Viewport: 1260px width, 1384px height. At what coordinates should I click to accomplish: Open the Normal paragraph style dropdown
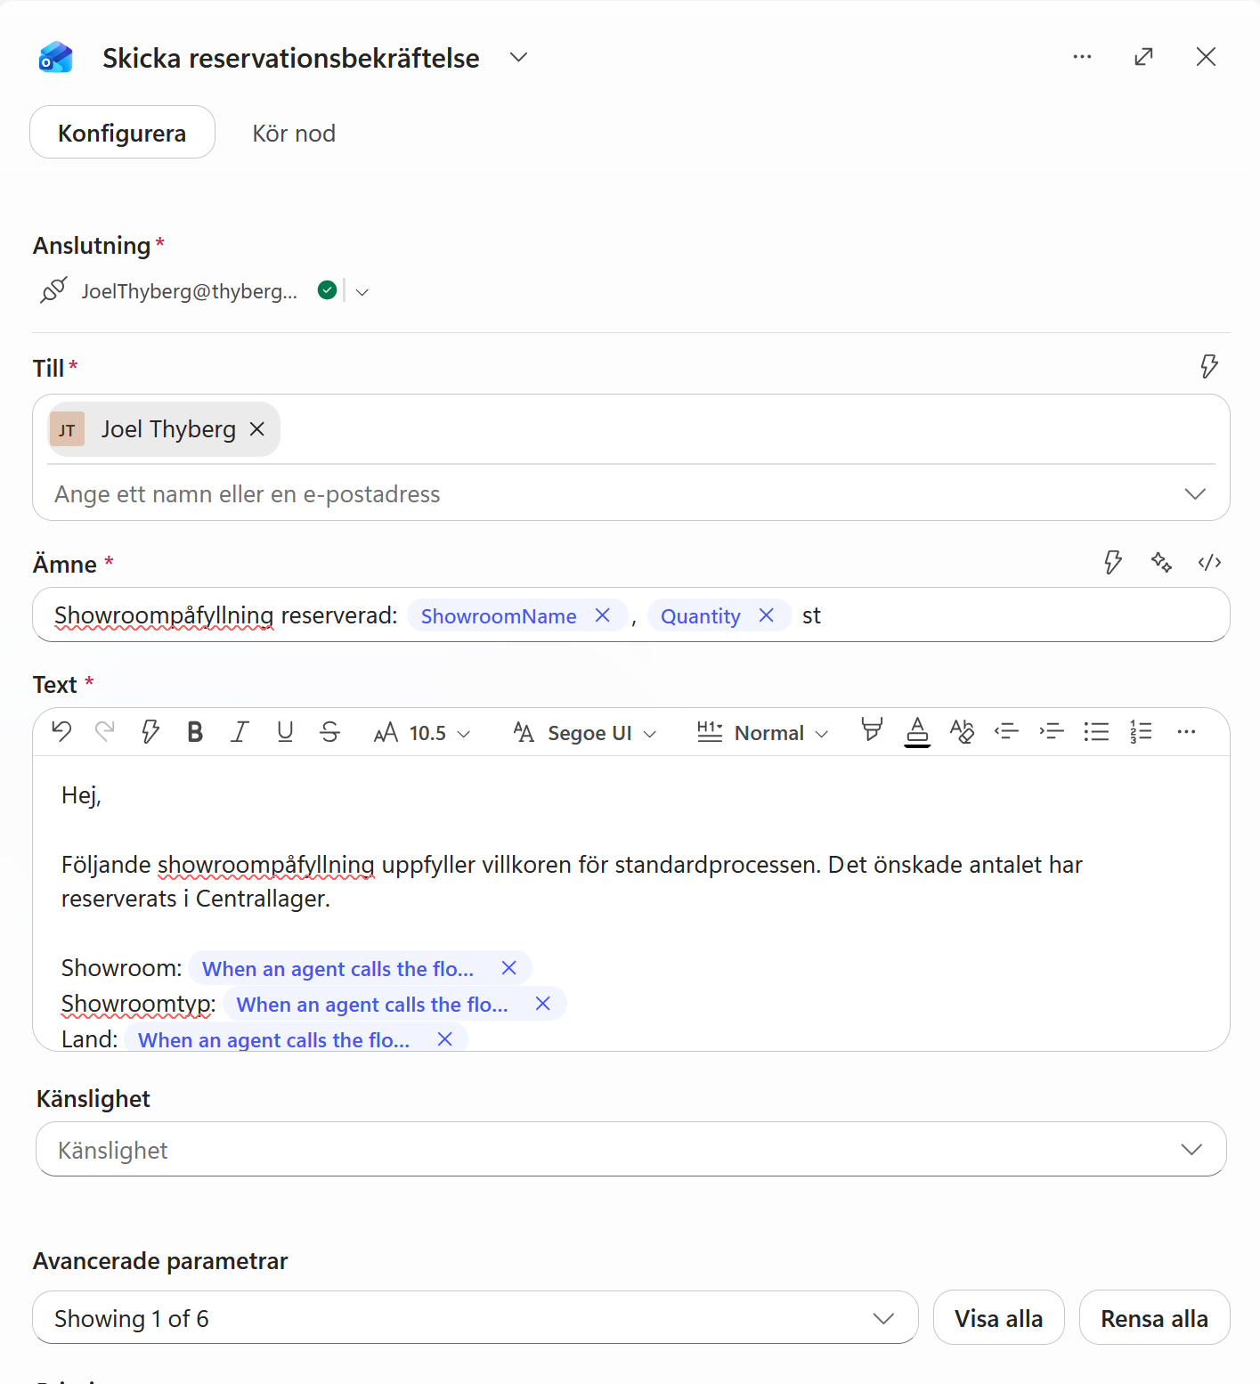point(762,733)
